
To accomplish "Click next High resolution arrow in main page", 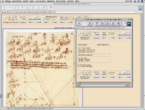I will pyautogui.click(x=70, y=22).
